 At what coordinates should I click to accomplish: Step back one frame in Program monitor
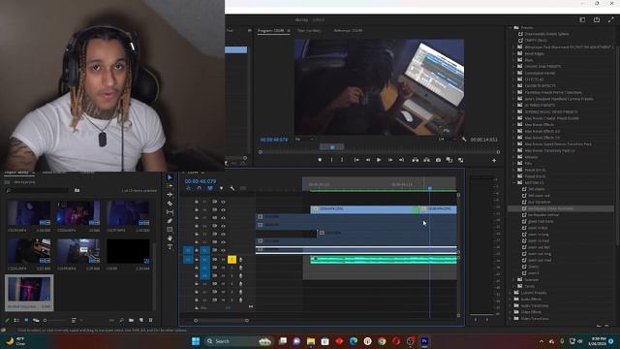368,160
